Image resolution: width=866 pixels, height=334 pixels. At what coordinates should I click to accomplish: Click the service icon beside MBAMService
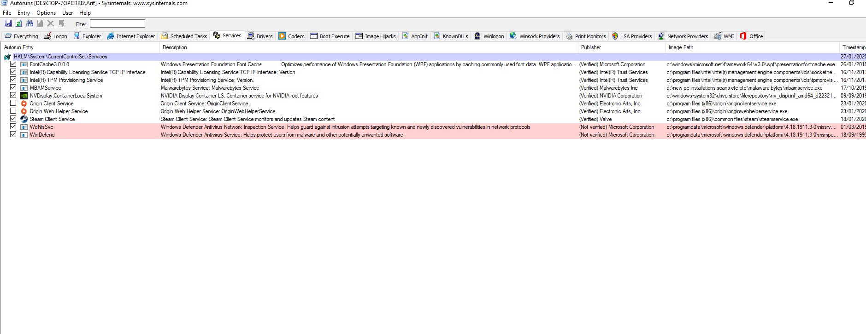pos(24,88)
